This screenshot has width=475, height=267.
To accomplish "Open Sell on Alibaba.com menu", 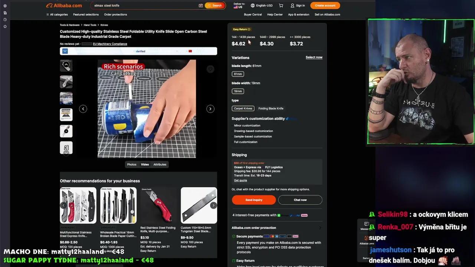I will 327,14.
